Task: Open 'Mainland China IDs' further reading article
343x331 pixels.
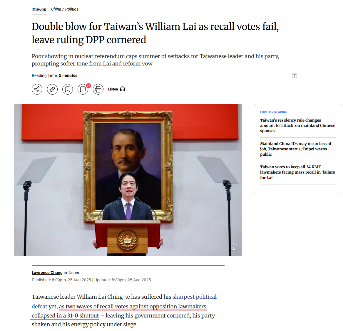Action: point(295,149)
